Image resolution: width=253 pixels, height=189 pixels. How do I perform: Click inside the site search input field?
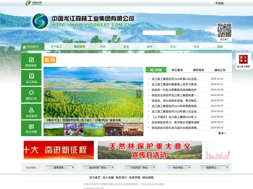[x=159, y=33]
